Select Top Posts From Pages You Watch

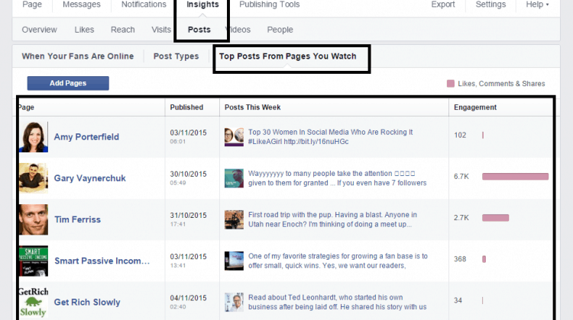(287, 56)
